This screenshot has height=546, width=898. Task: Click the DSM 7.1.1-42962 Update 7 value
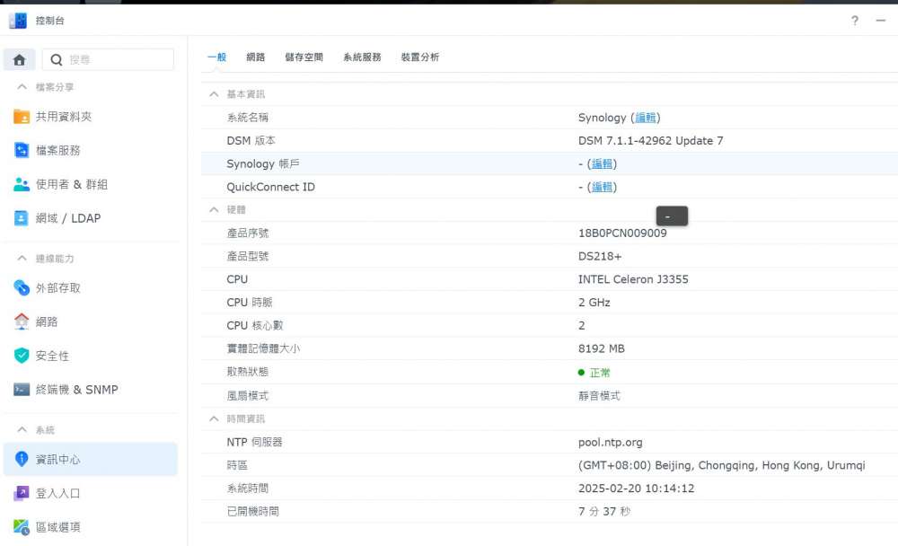point(650,141)
